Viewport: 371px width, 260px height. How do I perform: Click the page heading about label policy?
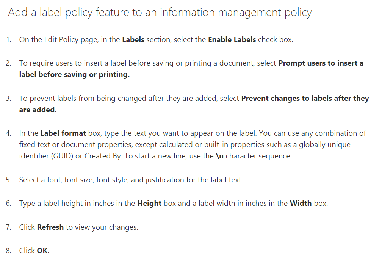tap(160, 12)
